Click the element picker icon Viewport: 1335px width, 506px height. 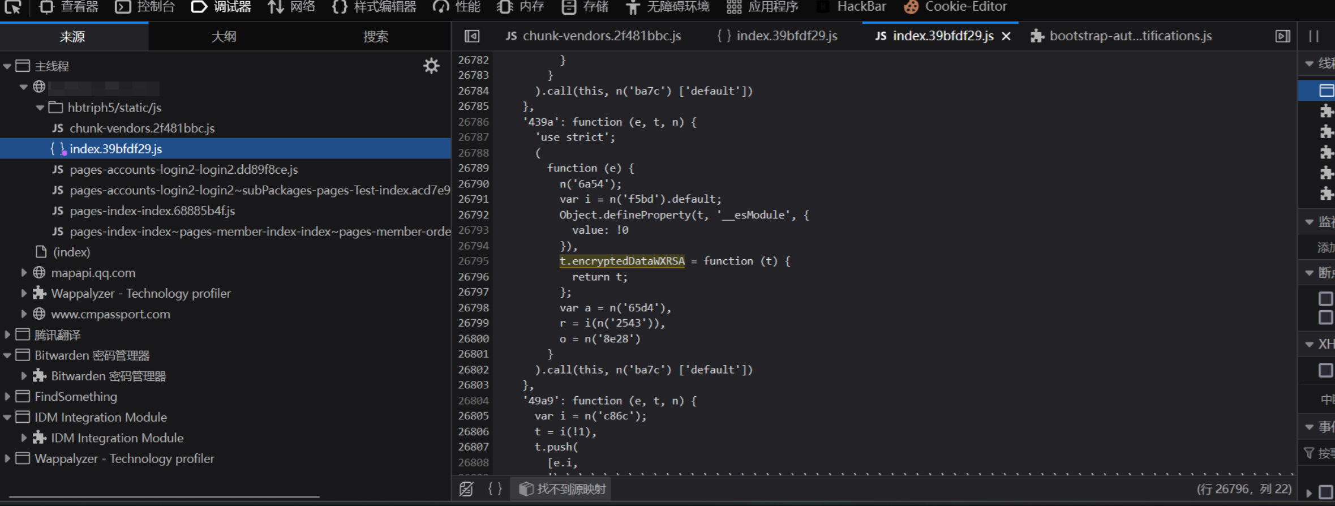(12, 7)
